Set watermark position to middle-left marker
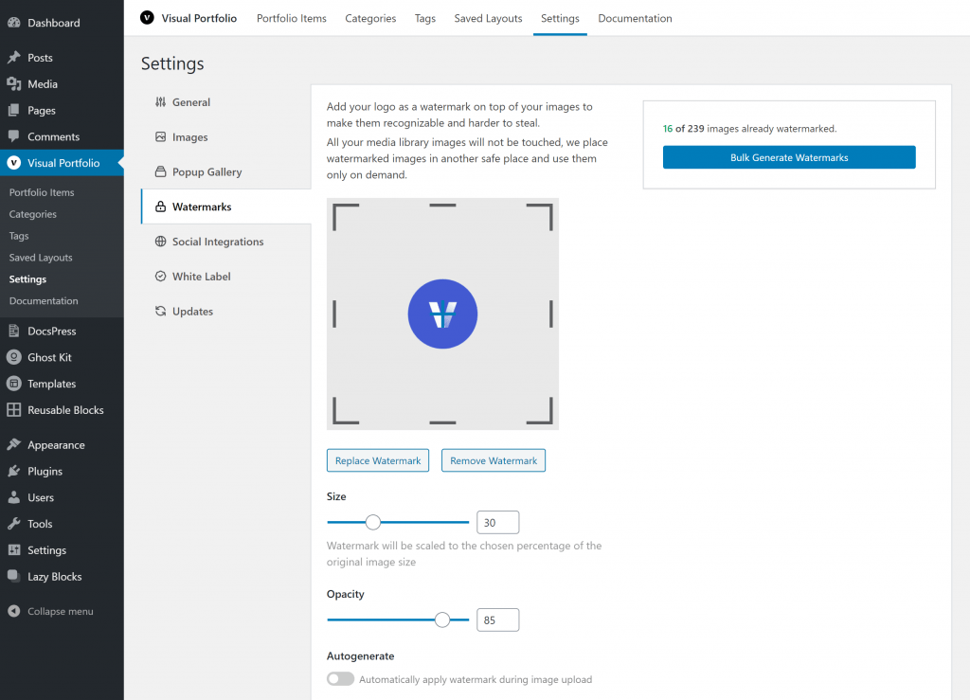The width and height of the screenshot is (970, 700). click(334, 314)
